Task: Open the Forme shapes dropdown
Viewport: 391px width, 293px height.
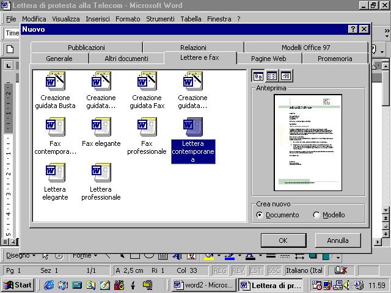Action: pyautogui.click(x=85, y=255)
